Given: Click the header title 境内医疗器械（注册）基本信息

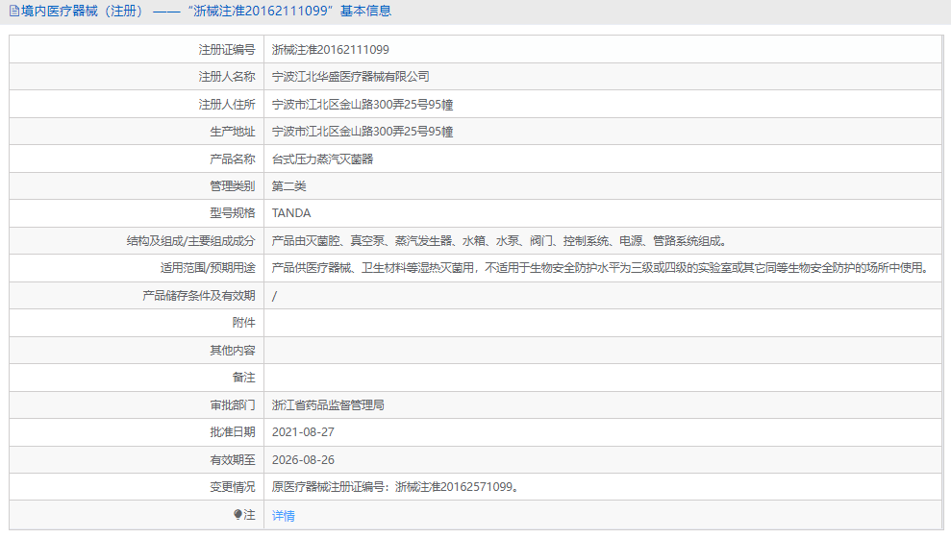Looking at the screenshot, I should tap(206, 11).
